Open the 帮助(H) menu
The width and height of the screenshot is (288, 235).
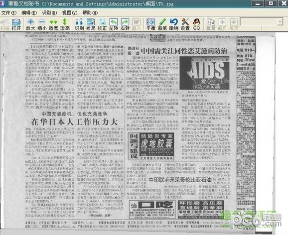tap(90, 12)
